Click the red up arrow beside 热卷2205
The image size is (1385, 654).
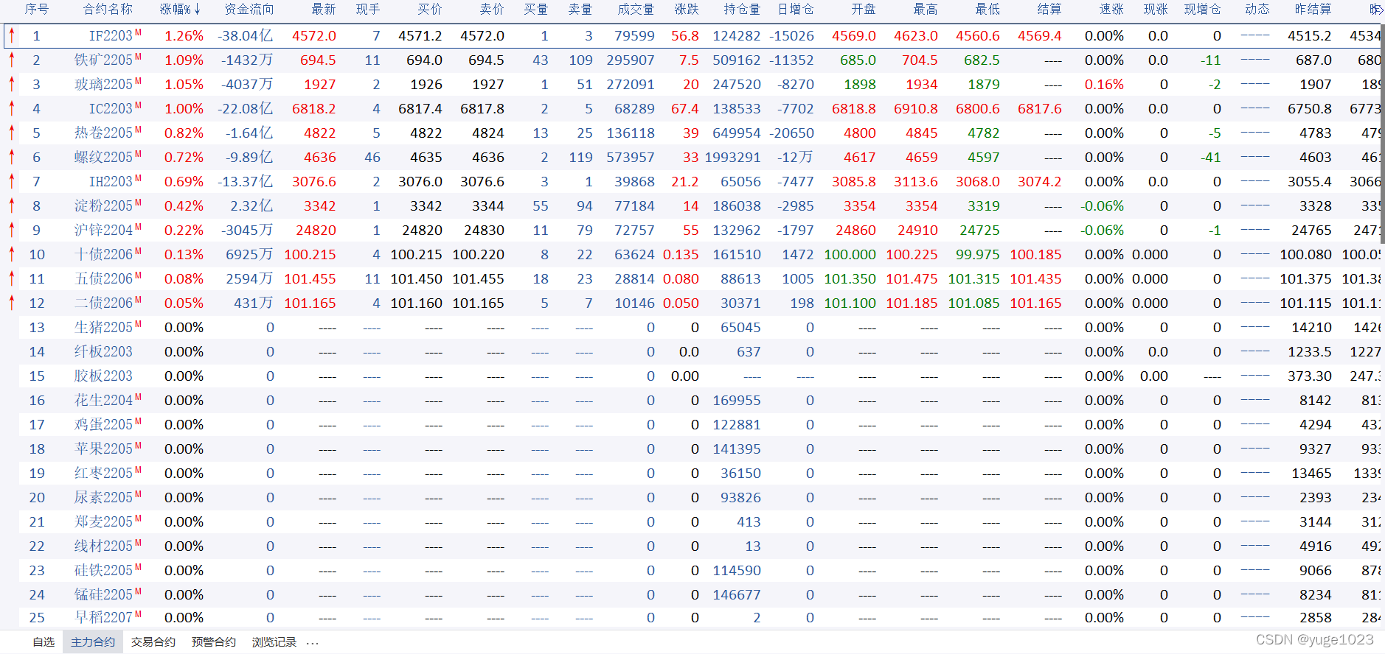[x=12, y=133]
